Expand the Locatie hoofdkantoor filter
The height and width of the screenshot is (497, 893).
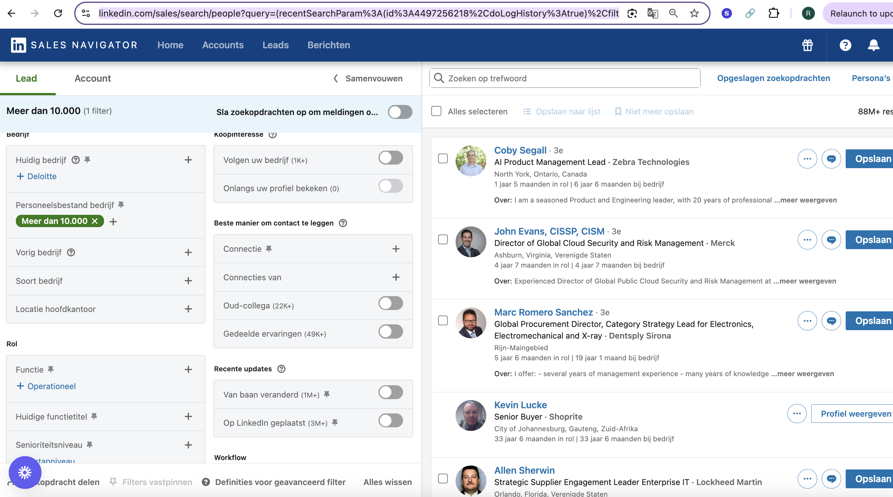(188, 309)
